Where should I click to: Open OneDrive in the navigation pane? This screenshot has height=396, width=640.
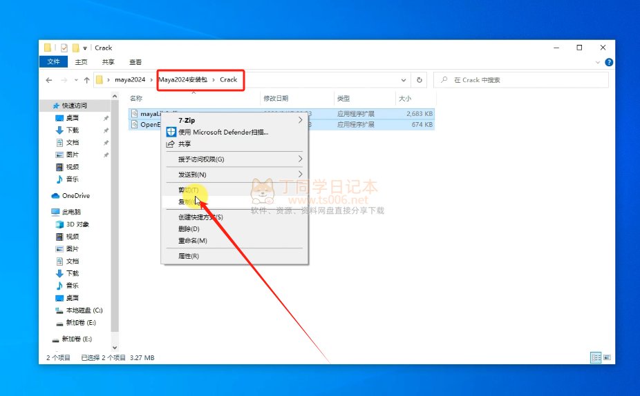point(75,195)
